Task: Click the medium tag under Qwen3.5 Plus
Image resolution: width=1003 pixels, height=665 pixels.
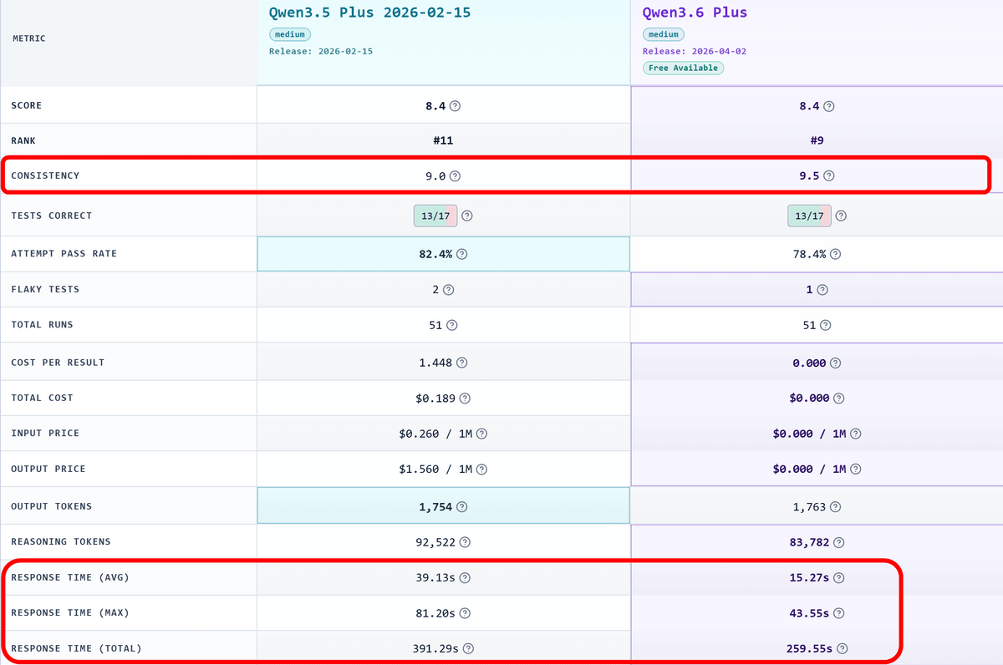Action: tap(289, 34)
